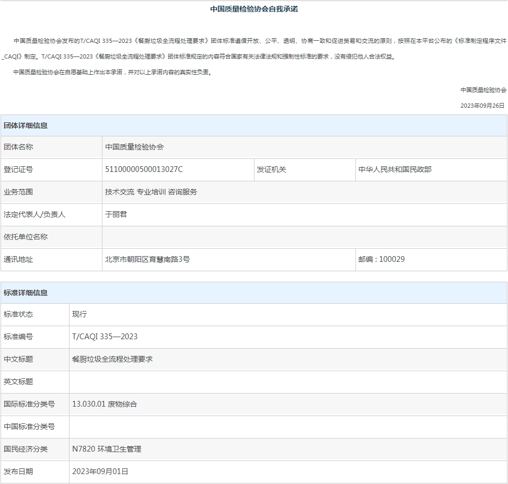Viewport: 508px width, 484px height.
Task: Click the 英文标题 label
Action: tap(18, 382)
